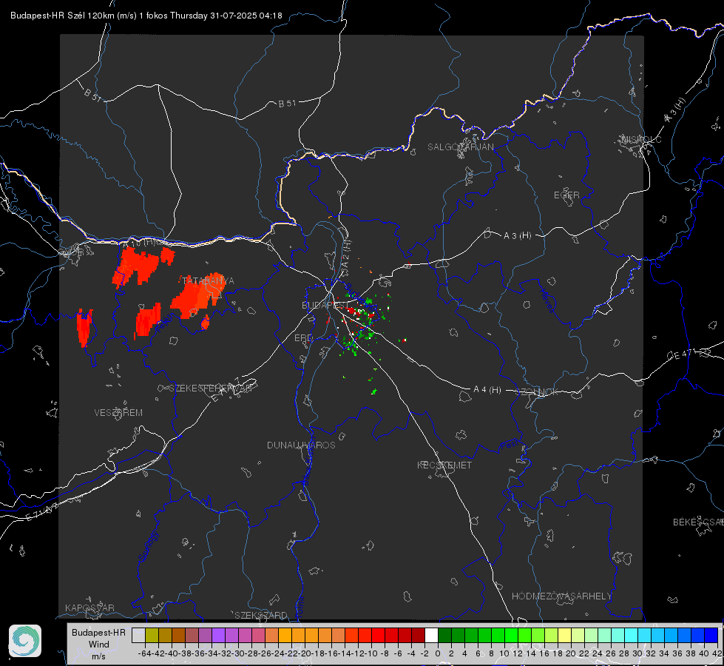This screenshot has height=666, width=724.
Task: Click the legend value label '-64'
Action: click(x=144, y=653)
